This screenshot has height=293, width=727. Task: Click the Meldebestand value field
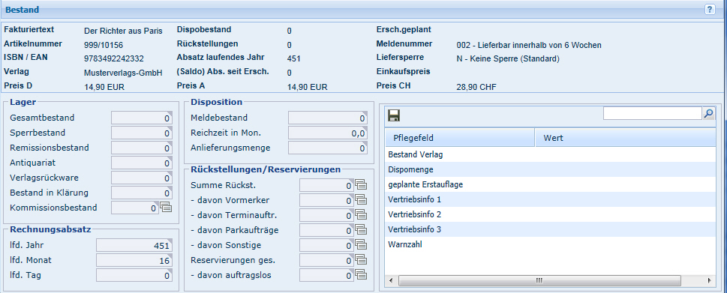[327, 118]
